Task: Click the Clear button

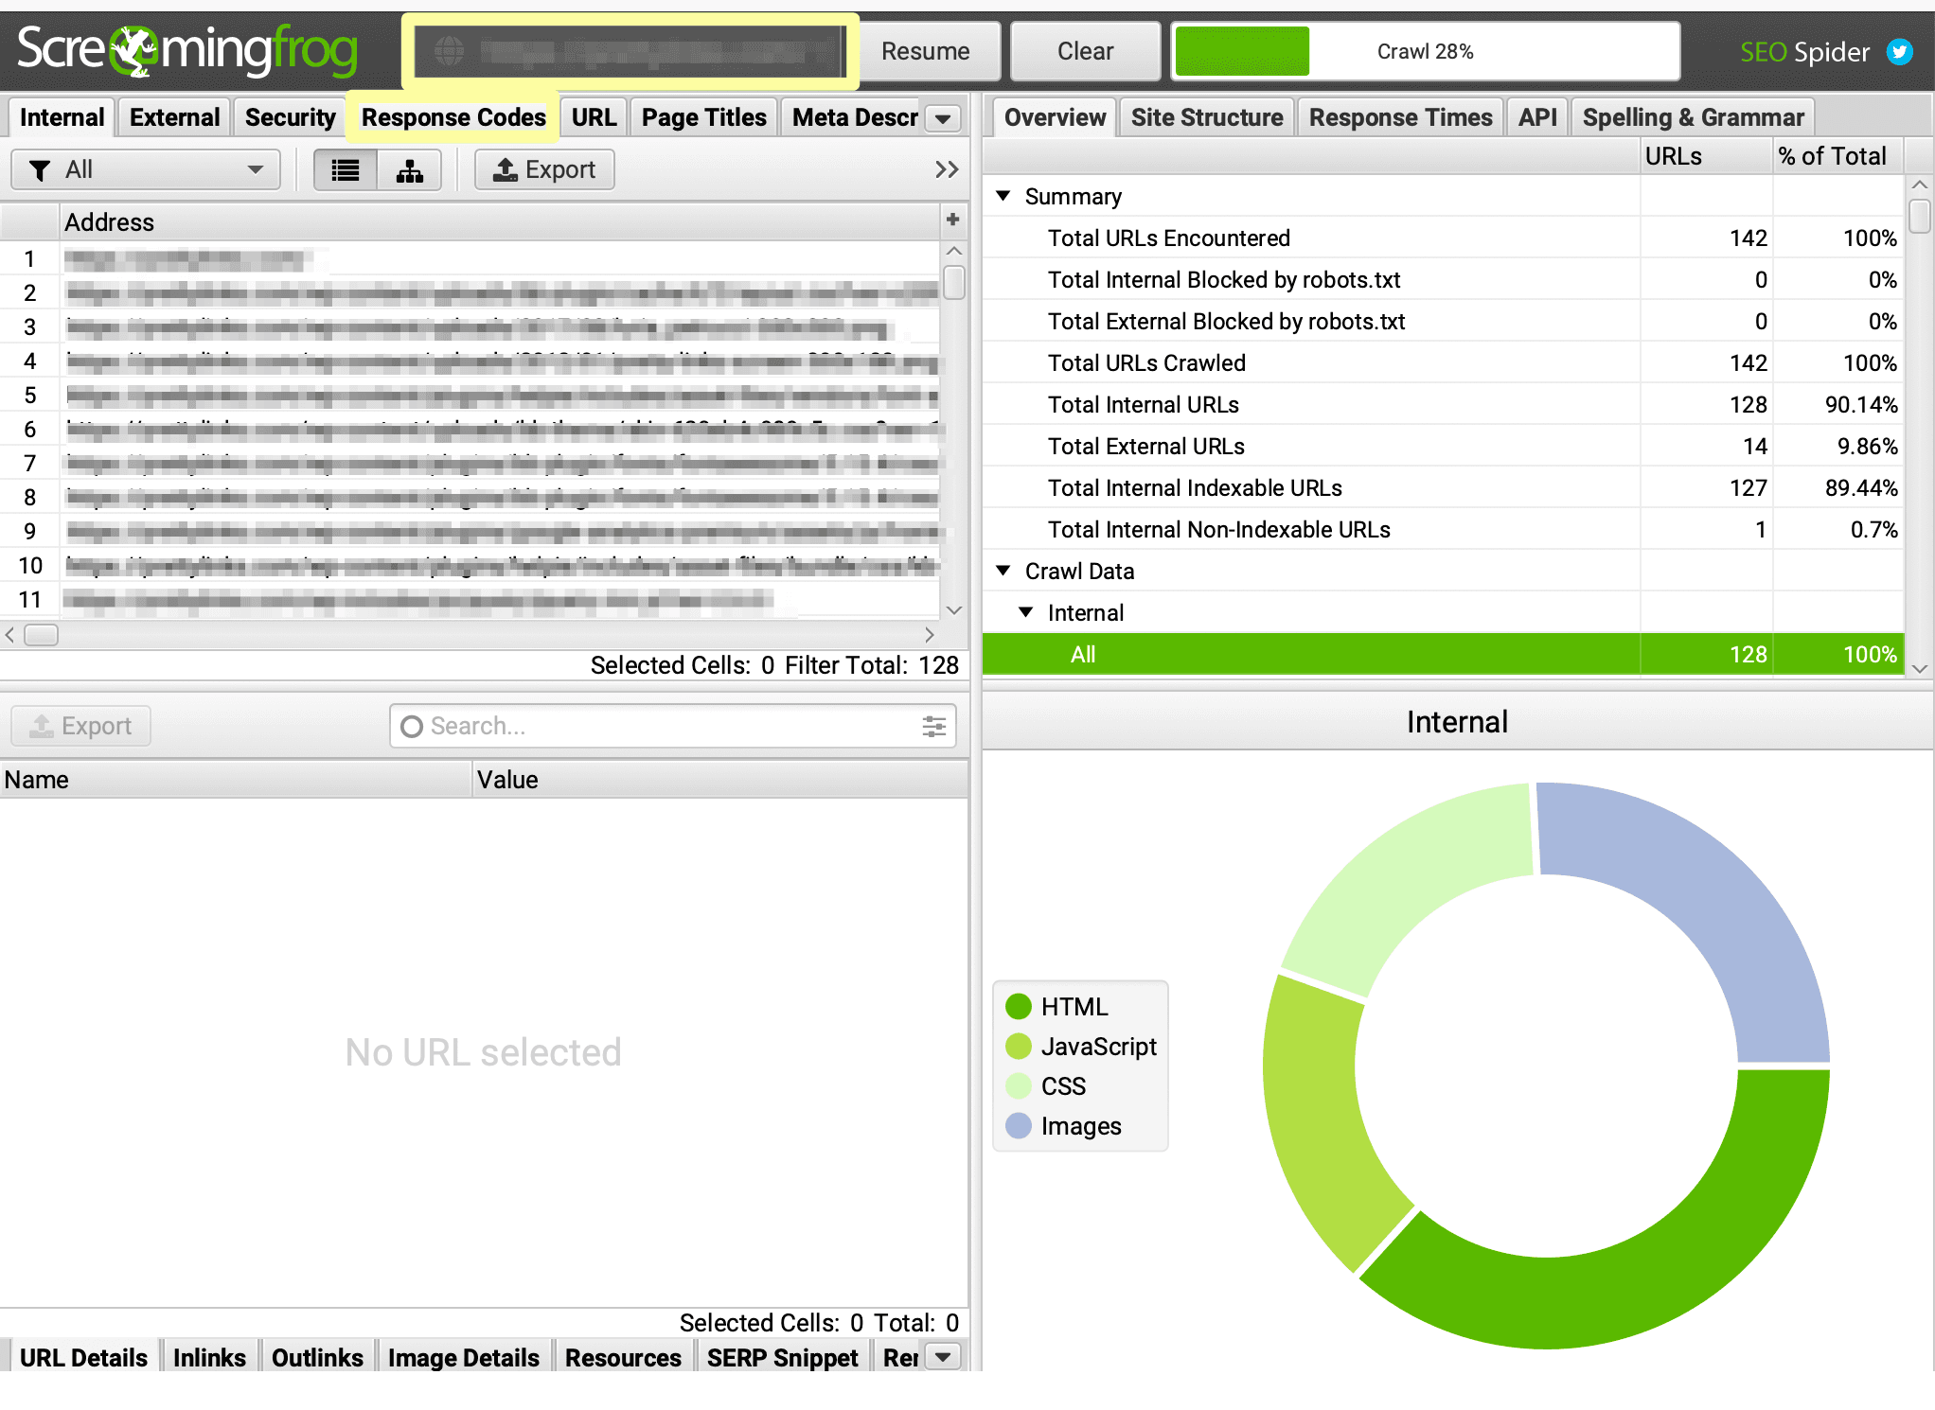Action: 1085,51
